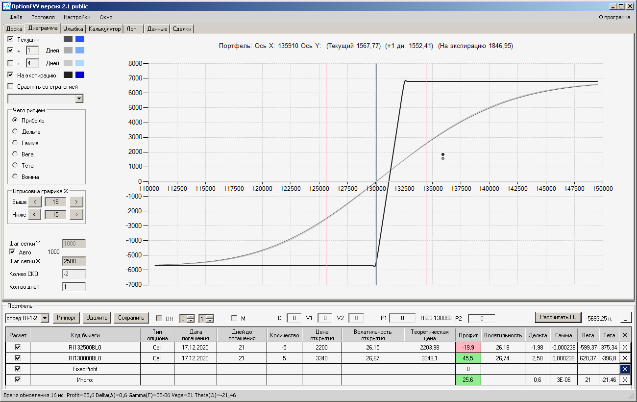
Task: Click the underscore button beside -5693,25 п.
Action: point(626,318)
